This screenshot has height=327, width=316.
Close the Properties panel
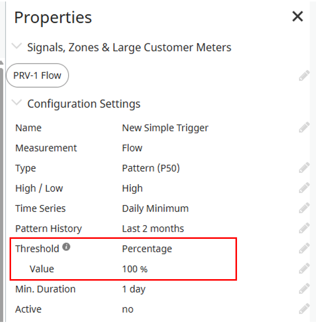pos(297,17)
